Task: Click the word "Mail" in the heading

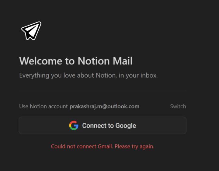Action: tap(123, 61)
